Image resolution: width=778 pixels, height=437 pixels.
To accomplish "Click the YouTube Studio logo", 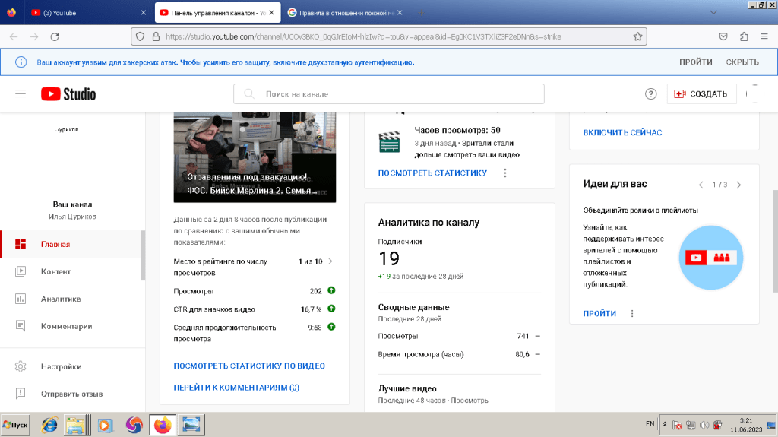I will (68, 93).
